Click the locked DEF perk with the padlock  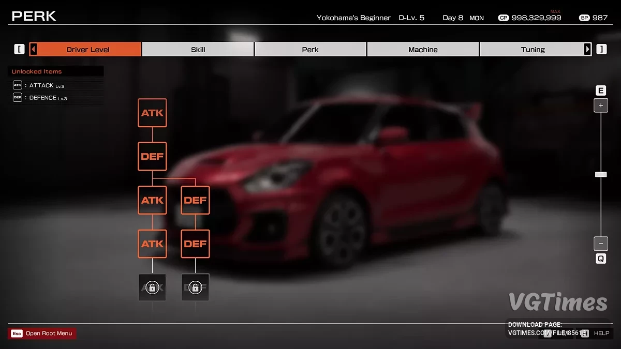click(x=195, y=287)
